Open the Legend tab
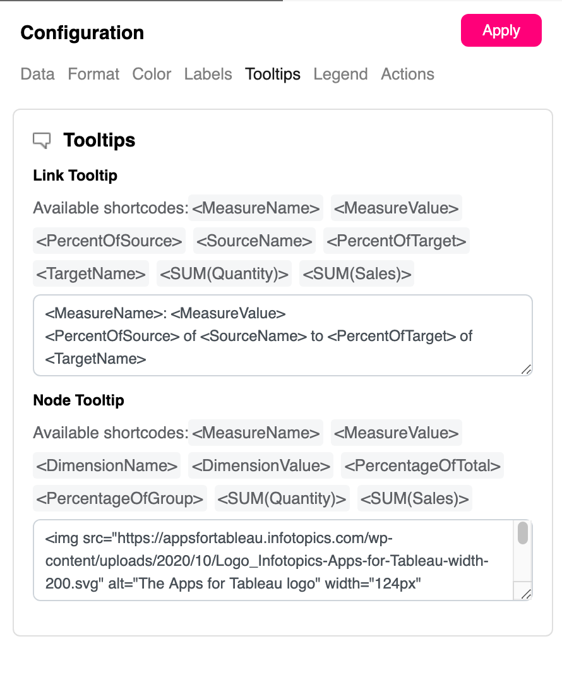Screen dimensions: 562x682 coord(340,74)
